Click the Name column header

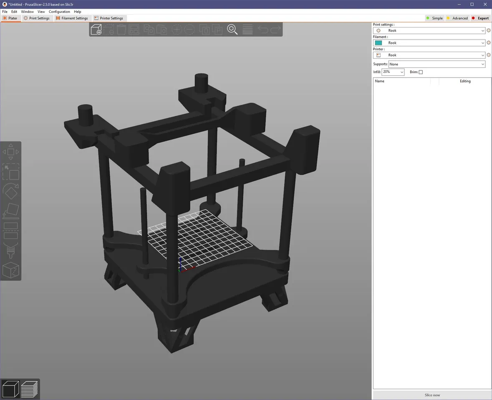click(379, 81)
